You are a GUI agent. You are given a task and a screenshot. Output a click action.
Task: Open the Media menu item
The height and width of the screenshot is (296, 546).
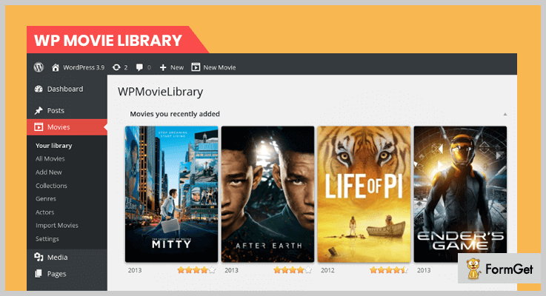(x=58, y=258)
